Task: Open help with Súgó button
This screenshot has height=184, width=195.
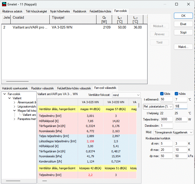Action: [183, 32]
